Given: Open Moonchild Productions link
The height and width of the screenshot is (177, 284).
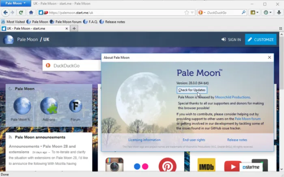Looking at the screenshot, I should point(232,97).
